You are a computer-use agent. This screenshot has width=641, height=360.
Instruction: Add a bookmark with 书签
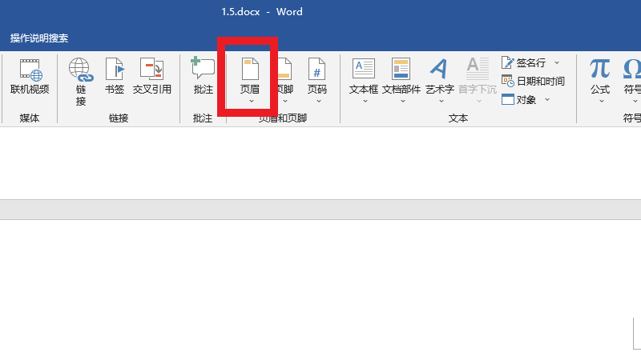point(115,77)
